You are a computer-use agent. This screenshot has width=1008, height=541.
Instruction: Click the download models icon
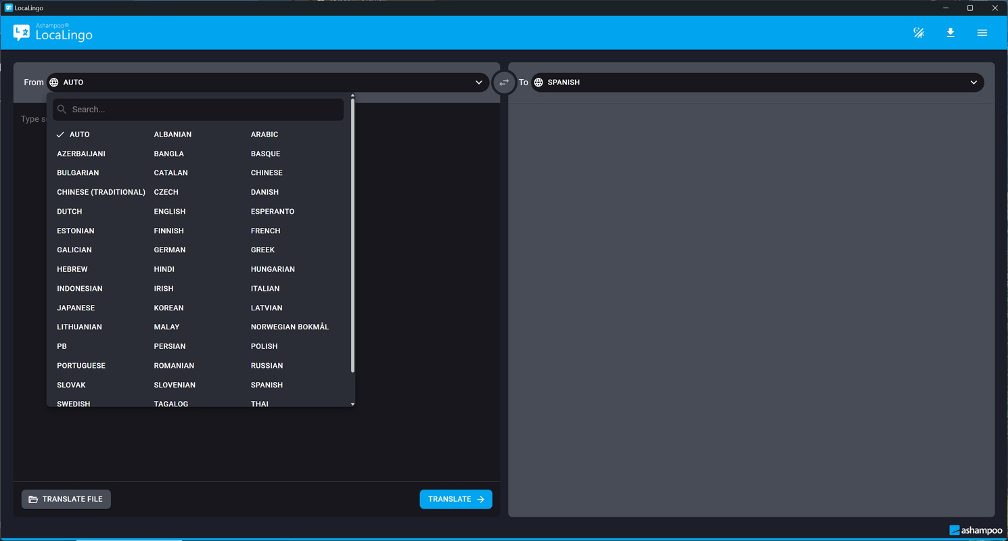click(x=950, y=32)
